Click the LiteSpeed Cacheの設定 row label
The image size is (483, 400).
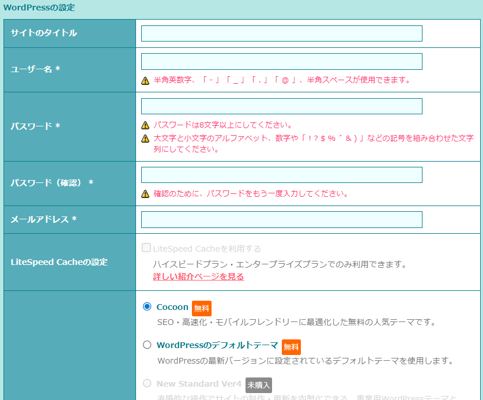click(59, 262)
